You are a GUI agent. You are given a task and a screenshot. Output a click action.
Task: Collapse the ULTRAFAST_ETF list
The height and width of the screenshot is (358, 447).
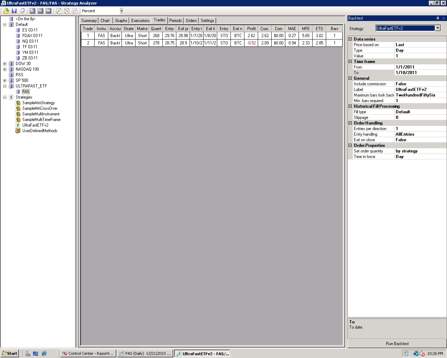click(5, 86)
